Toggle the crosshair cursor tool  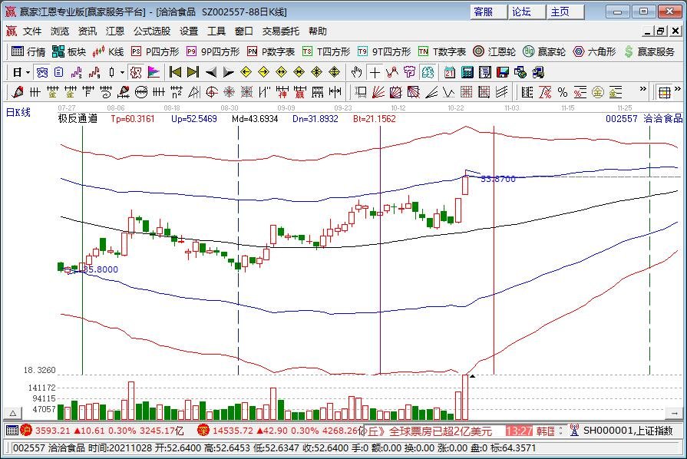pos(374,72)
